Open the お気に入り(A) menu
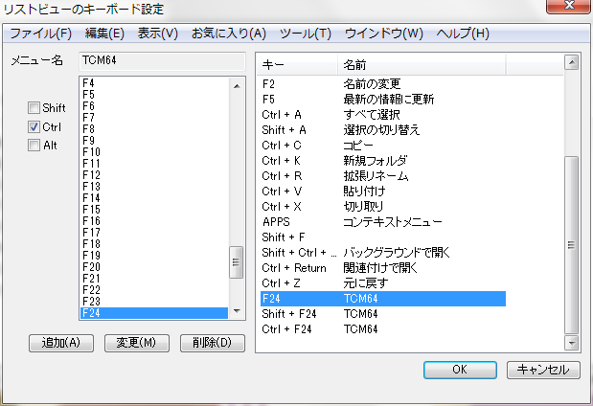This screenshot has height=406, width=593. 228,34
